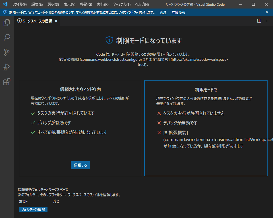Open the ファイル(F) menu
The width and height of the screenshot is (273, 218).
[19, 4]
